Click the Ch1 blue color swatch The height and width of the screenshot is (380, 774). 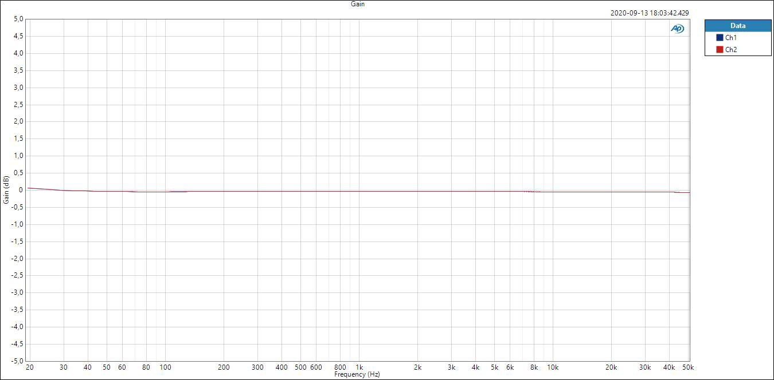point(720,38)
